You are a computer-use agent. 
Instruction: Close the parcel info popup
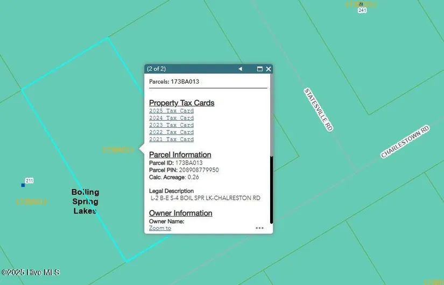pos(269,69)
